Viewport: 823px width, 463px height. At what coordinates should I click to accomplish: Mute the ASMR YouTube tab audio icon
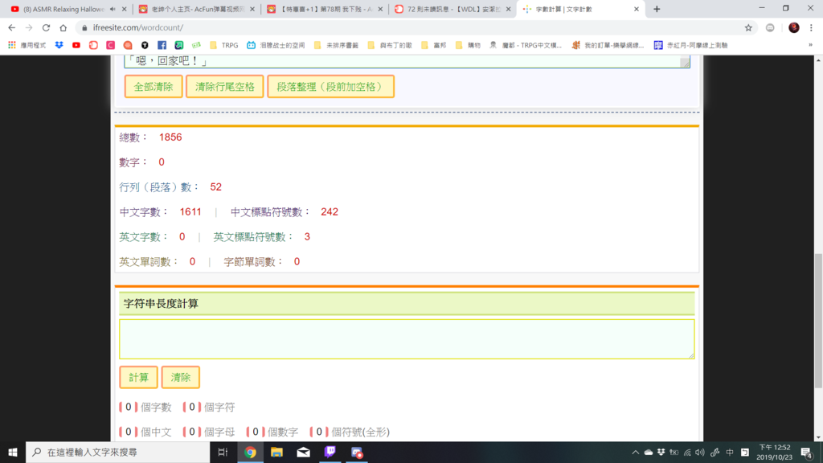pos(113,9)
